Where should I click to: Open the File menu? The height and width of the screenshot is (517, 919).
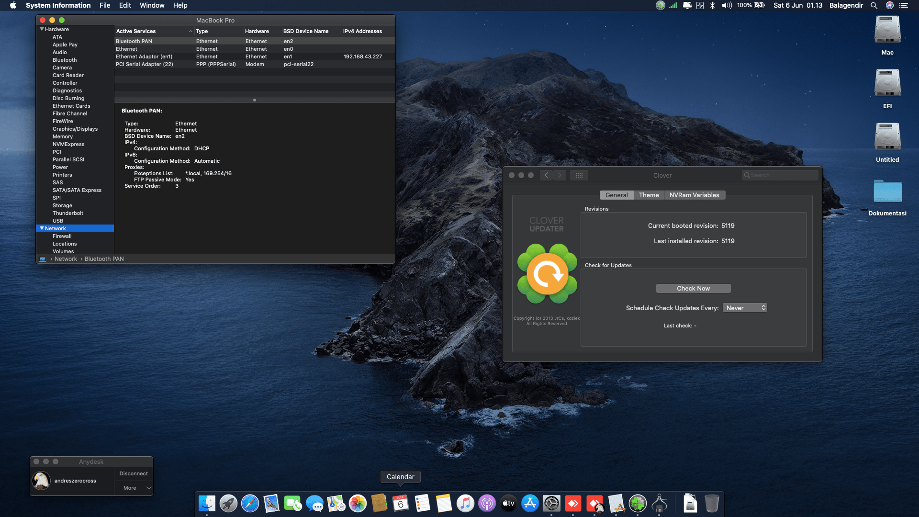[x=105, y=5]
